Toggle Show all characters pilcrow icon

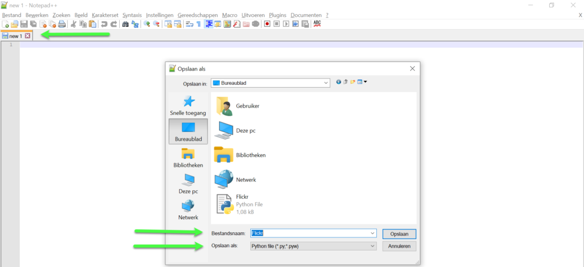coord(198,24)
